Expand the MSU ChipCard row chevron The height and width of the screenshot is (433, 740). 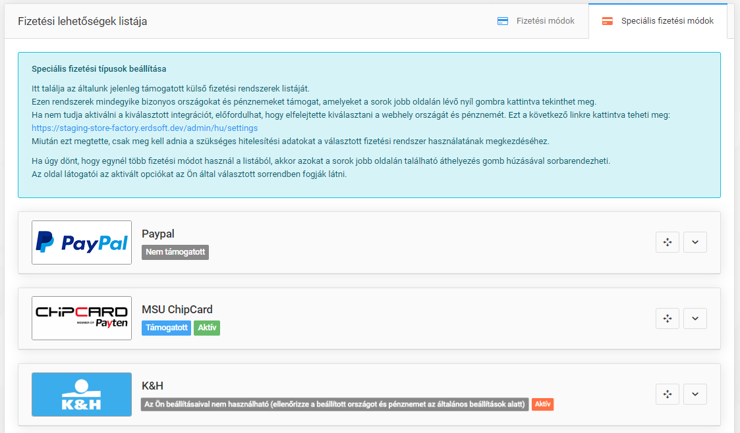point(695,318)
